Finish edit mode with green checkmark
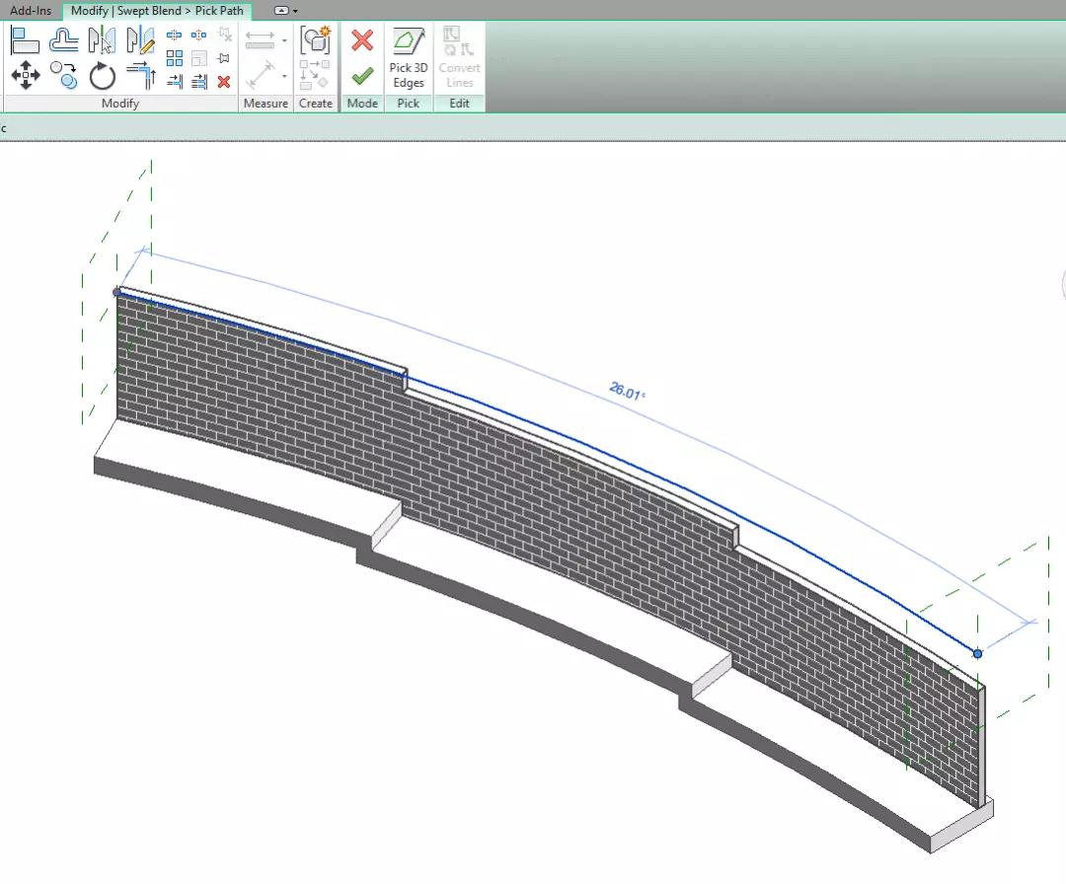The height and width of the screenshot is (884, 1066). pyautogui.click(x=362, y=75)
